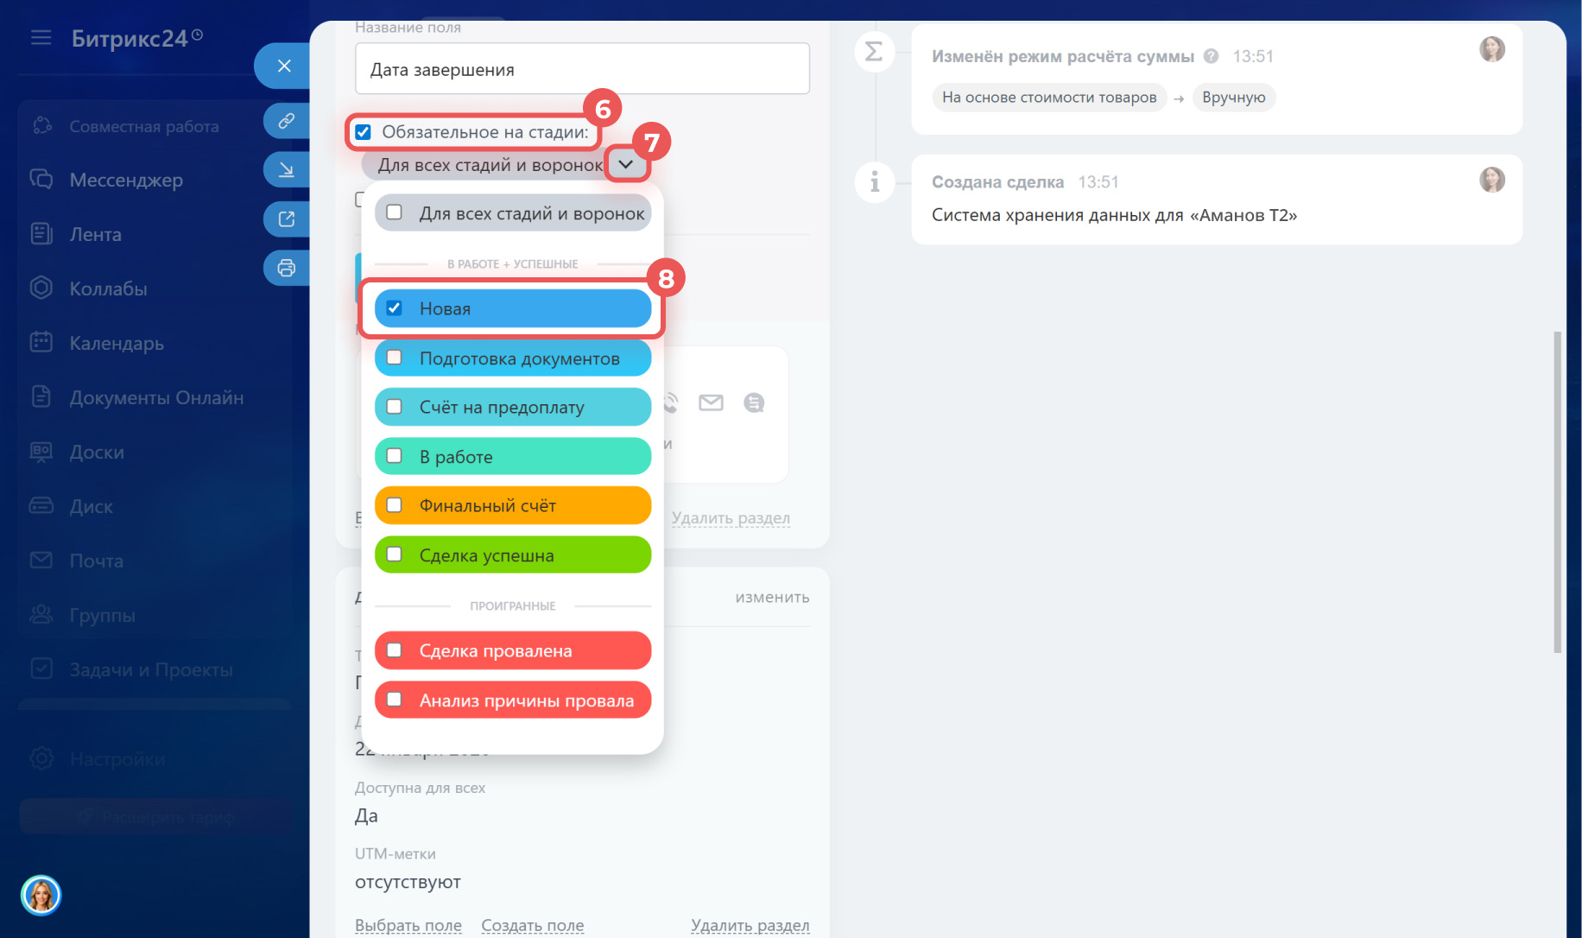Choose the Сделка провалена stage option
Viewport: 1582px width, 938px height.
click(512, 650)
